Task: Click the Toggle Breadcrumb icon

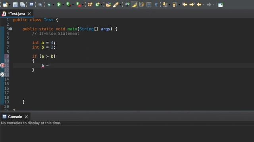Action: click(x=127, y=4)
